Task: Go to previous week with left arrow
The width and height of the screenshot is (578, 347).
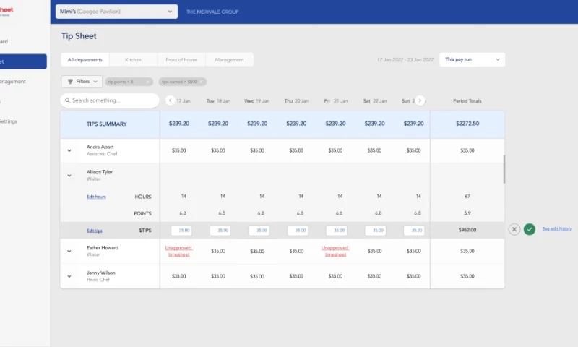Action: [x=171, y=100]
